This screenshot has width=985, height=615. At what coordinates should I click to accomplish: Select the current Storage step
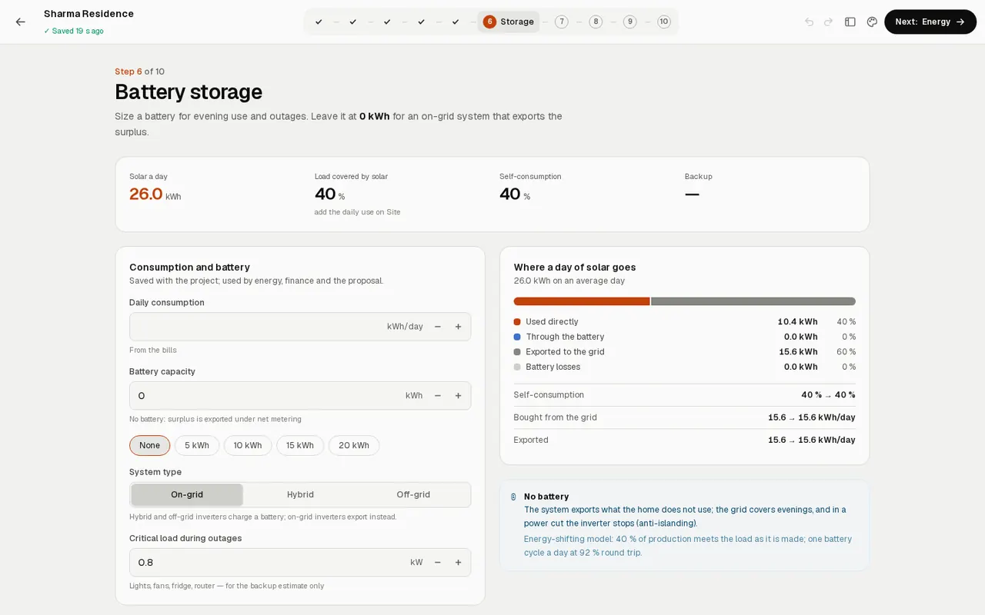[509, 22]
